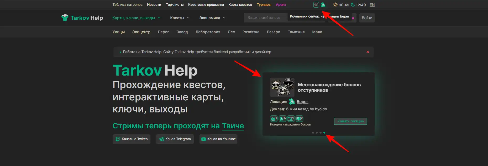The image size is (488, 166).
Task: Click the Tarkov Help cube logo
Action: (65, 18)
